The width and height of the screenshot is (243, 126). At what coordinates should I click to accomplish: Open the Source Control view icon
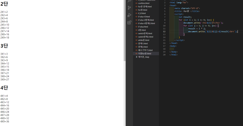pyautogui.click(x=129, y=8)
